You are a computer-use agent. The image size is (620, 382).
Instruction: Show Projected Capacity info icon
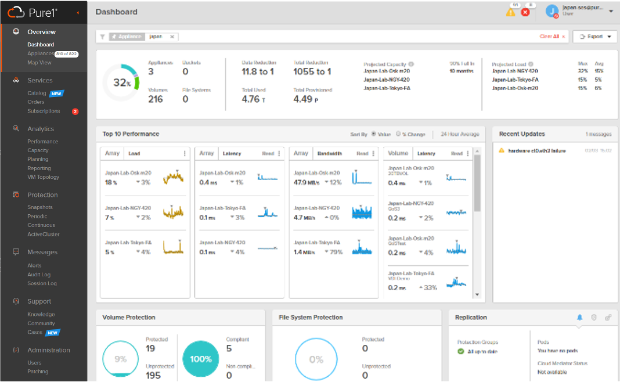(411, 64)
